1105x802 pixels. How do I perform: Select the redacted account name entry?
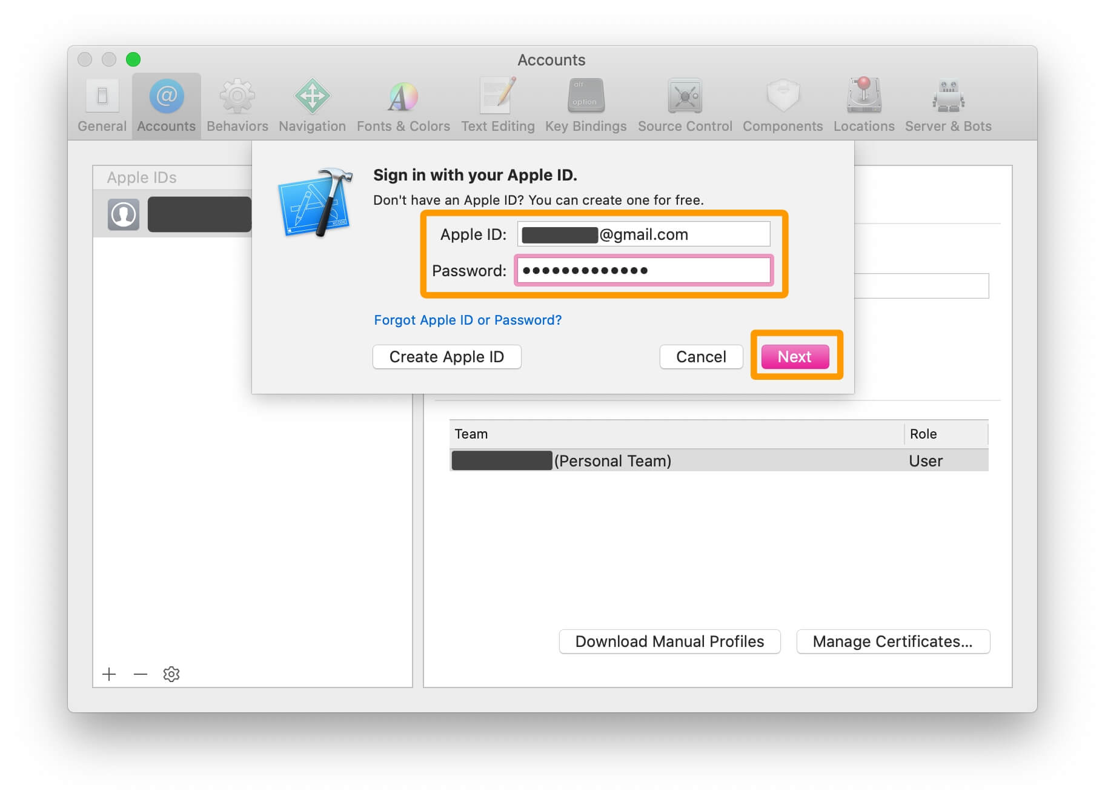point(199,214)
